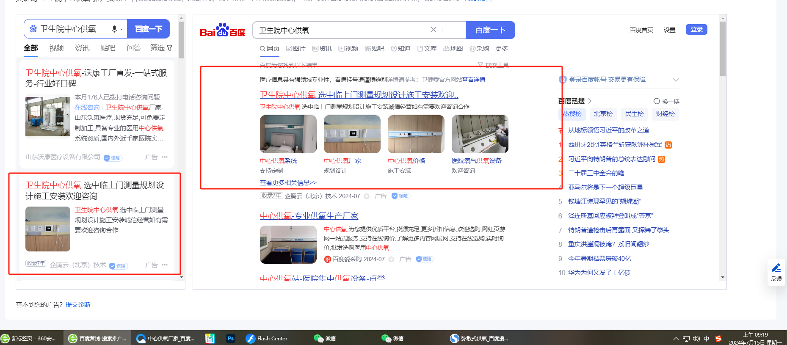Expand the 更多 search categories
The image size is (787, 345).
[502, 49]
